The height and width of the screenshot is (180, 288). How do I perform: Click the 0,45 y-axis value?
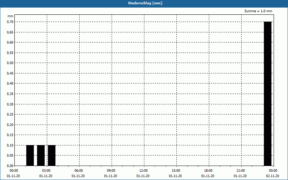(10, 73)
